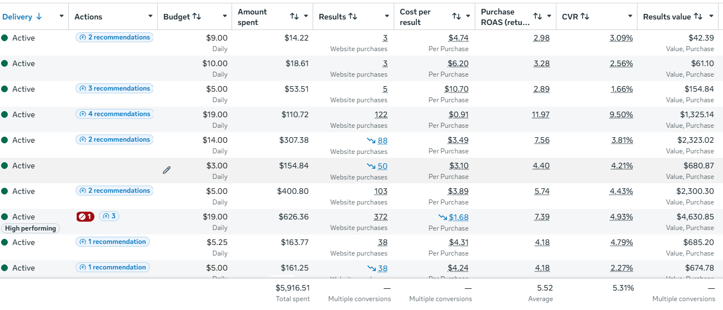Click the $307.38 amount spent cell
The image size is (723, 310).
pyautogui.click(x=294, y=140)
